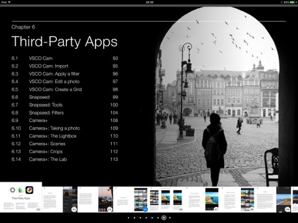Image resolution: width=298 pixels, height=223 pixels.
Task: Jump to Snapseed: Filters section
Action: click(x=65, y=113)
